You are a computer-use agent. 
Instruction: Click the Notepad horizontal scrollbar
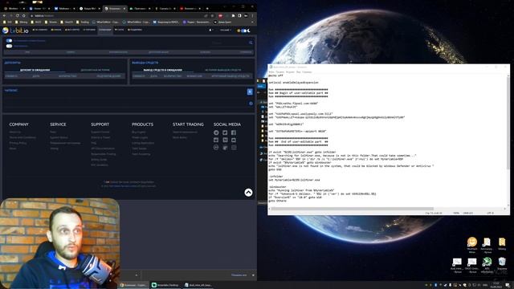point(352,209)
